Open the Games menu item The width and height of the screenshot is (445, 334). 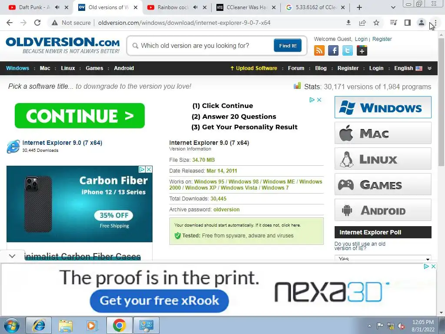click(x=94, y=68)
